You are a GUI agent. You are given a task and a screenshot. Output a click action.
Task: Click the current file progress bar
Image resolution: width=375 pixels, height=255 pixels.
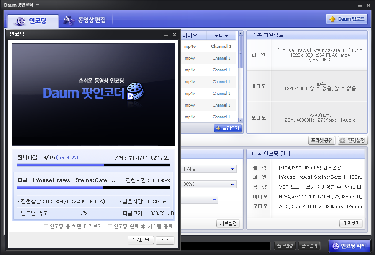[93, 187]
